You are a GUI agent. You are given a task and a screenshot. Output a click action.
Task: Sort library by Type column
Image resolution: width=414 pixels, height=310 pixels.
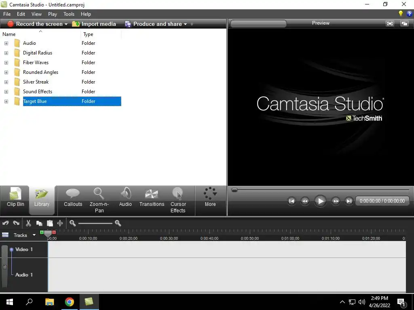(x=101, y=34)
